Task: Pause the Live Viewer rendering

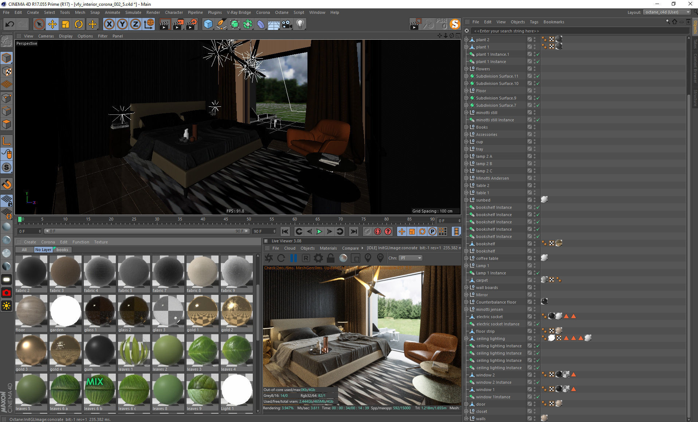Action: (x=293, y=258)
